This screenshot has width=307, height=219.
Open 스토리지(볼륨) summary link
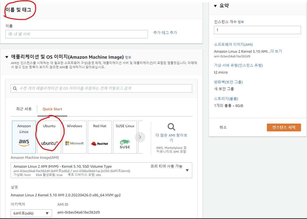pyautogui.click(x=226, y=99)
